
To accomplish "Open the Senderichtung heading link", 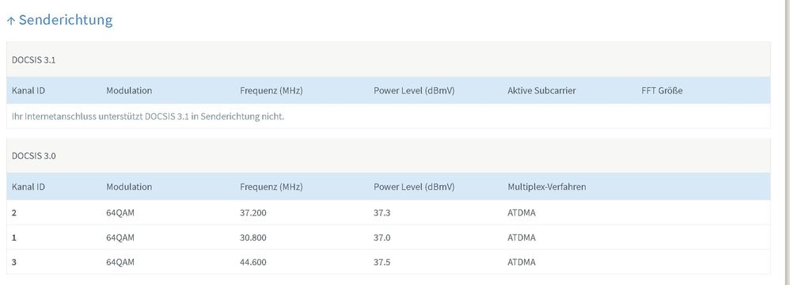I will [x=66, y=20].
